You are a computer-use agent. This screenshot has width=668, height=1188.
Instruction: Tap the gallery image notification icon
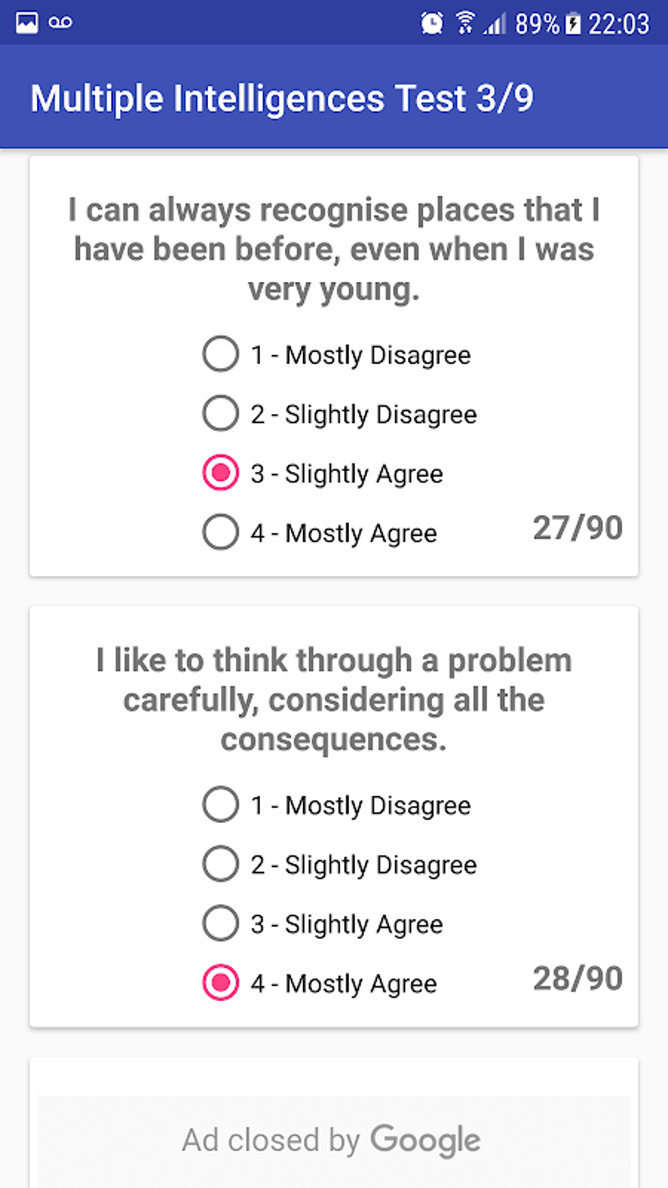coord(27,23)
